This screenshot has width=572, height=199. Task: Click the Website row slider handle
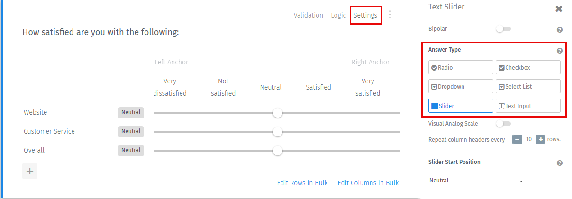tap(278, 113)
